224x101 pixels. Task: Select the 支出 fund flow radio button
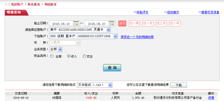(84, 56)
